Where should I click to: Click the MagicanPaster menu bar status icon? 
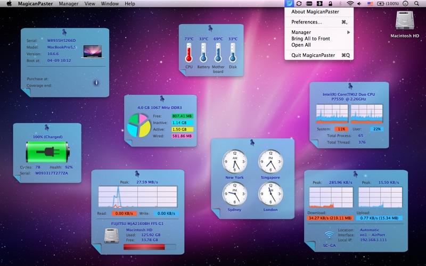coord(289,4)
